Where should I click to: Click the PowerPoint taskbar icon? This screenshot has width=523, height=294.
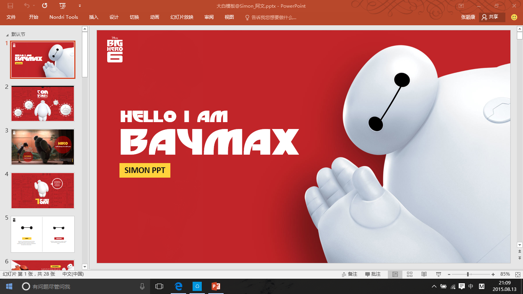tap(216, 286)
